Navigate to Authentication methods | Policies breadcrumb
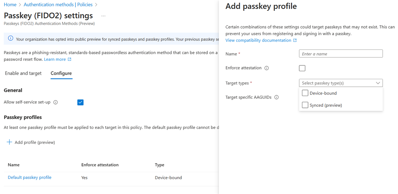Viewport: 398px width, 194px height. (58, 5)
